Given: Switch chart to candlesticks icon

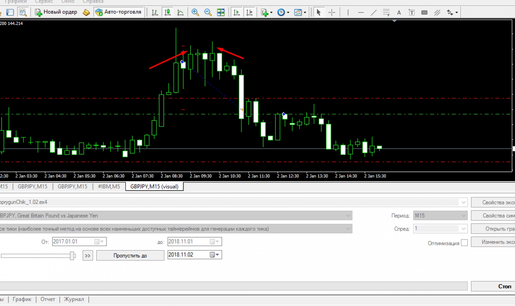Looking at the screenshot, I should click(168, 12).
